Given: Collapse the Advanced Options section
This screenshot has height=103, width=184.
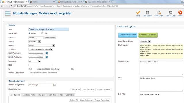Looking at the screenshot, I should point(118,27).
